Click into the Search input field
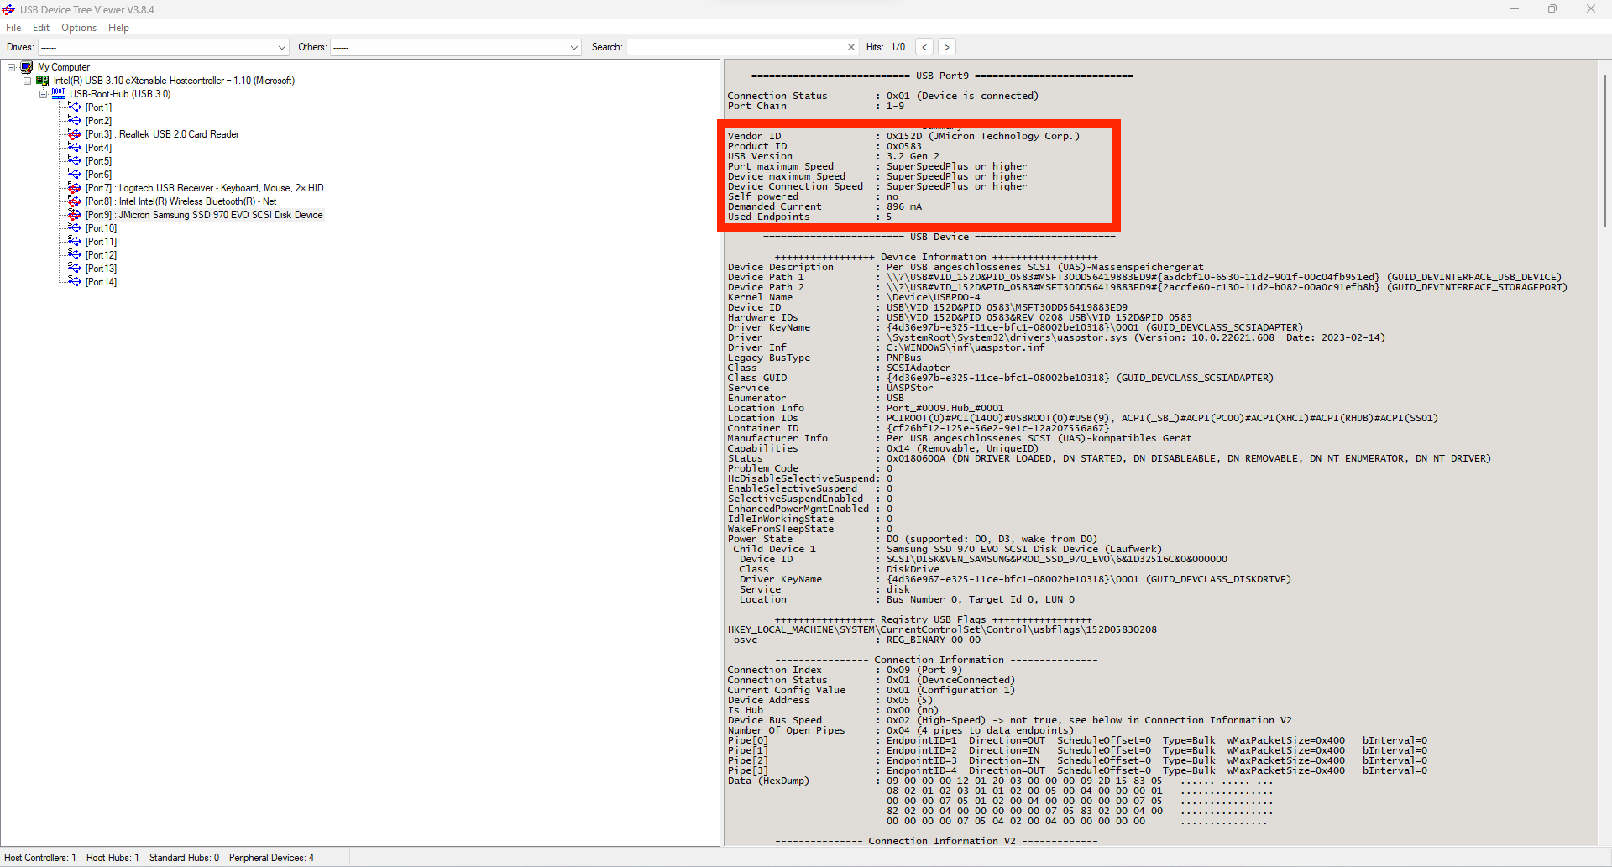 (735, 47)
